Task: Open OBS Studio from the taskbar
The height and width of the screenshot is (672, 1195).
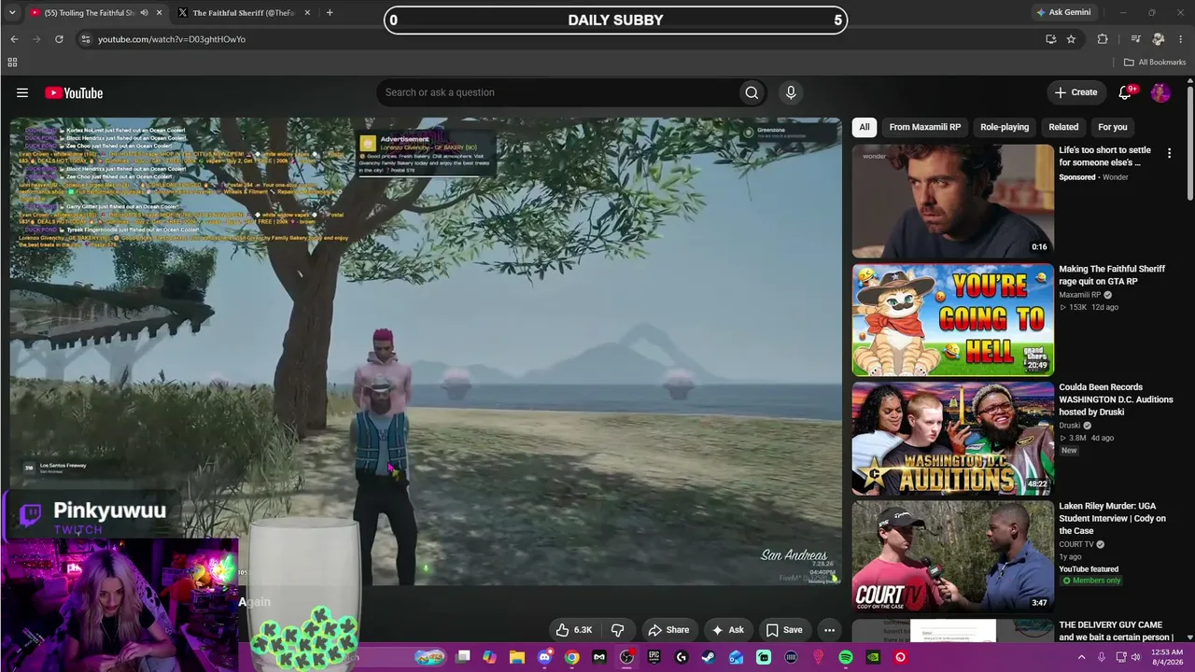Action: (x=626, y=657)
